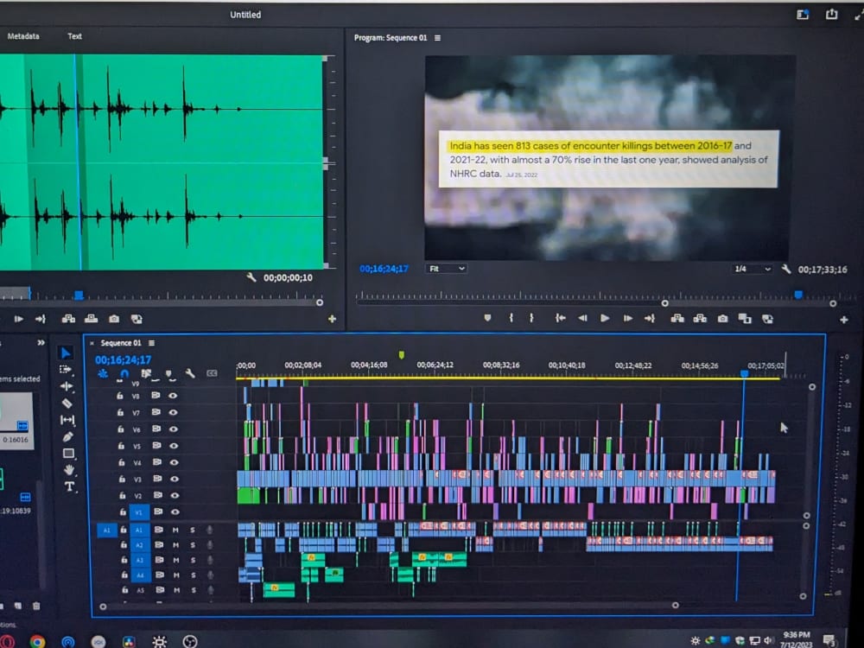Open the timeline settings wrench
Viewport: 864px width, 648px height.
coord(191,373)
